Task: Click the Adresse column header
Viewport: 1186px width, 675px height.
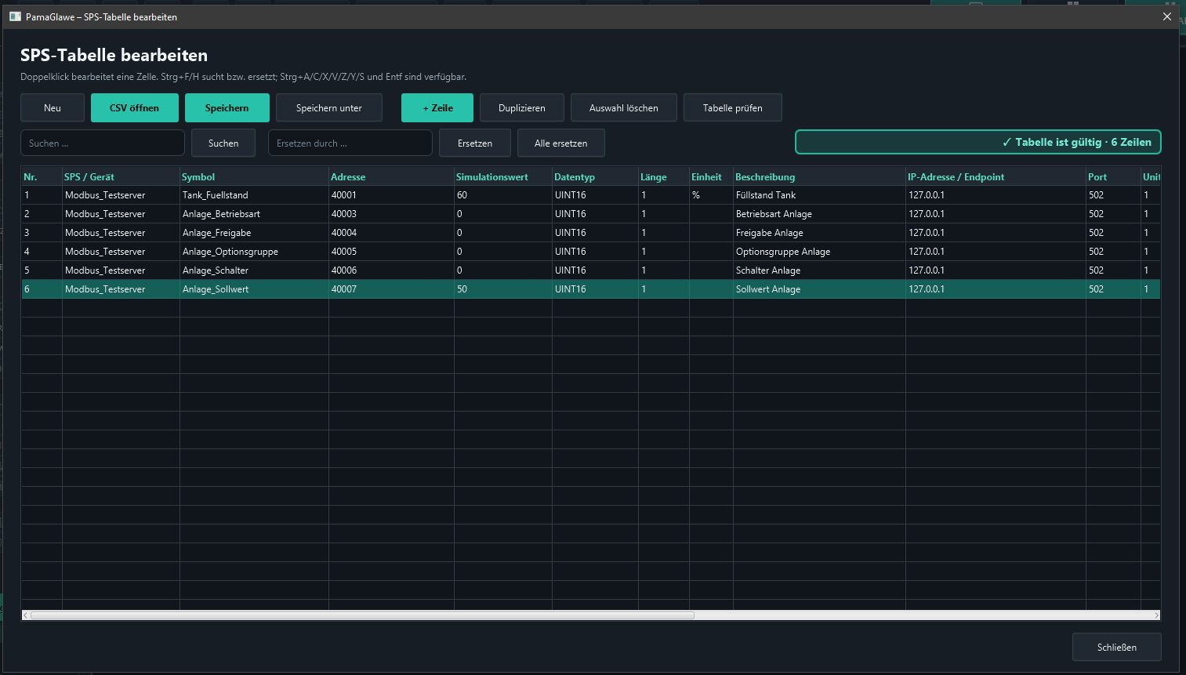Action: pos(392,177)
